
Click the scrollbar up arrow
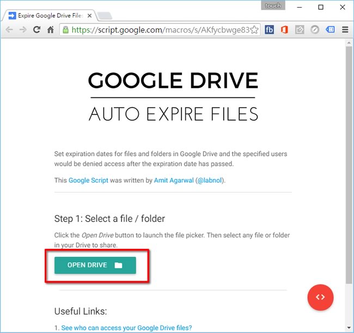[349, 42]
